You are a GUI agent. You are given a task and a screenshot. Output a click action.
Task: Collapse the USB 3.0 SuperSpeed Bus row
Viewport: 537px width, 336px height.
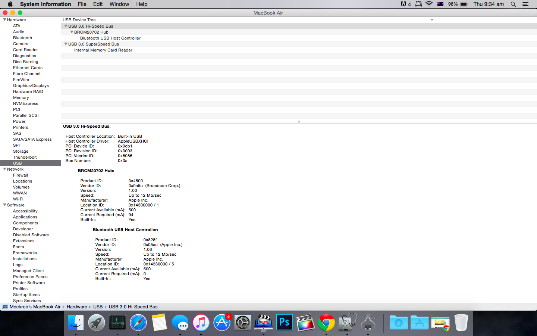[x=66, y=44]
